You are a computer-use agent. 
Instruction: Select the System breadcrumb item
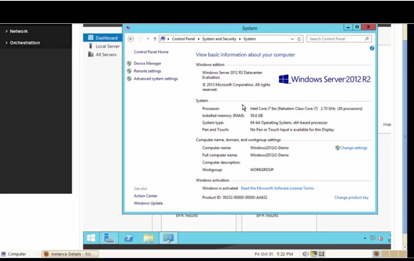(x=249, y=39)
